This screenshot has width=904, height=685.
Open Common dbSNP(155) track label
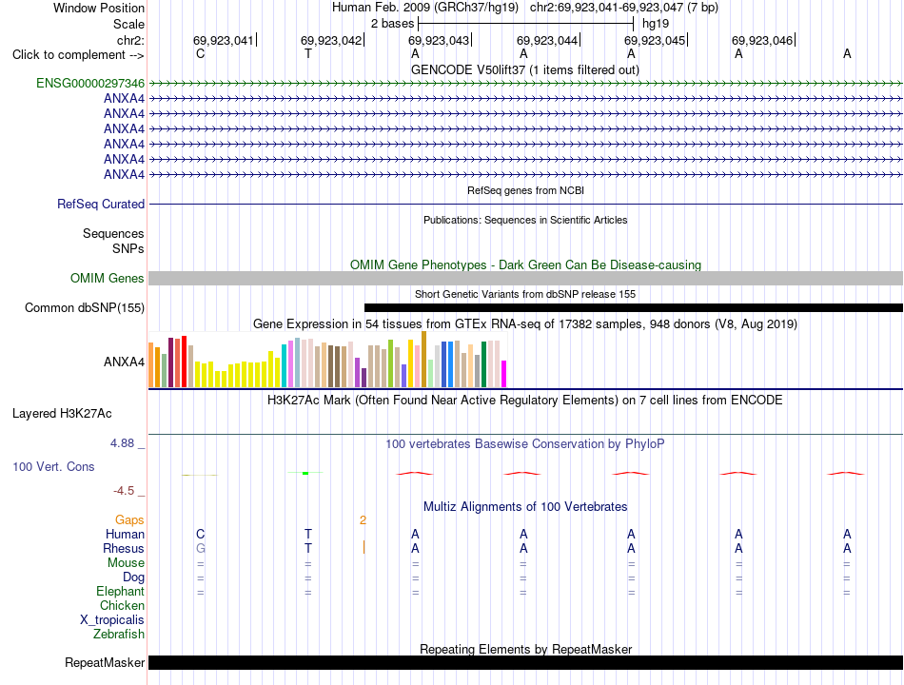pyautogui.click(x=85, y=308)
